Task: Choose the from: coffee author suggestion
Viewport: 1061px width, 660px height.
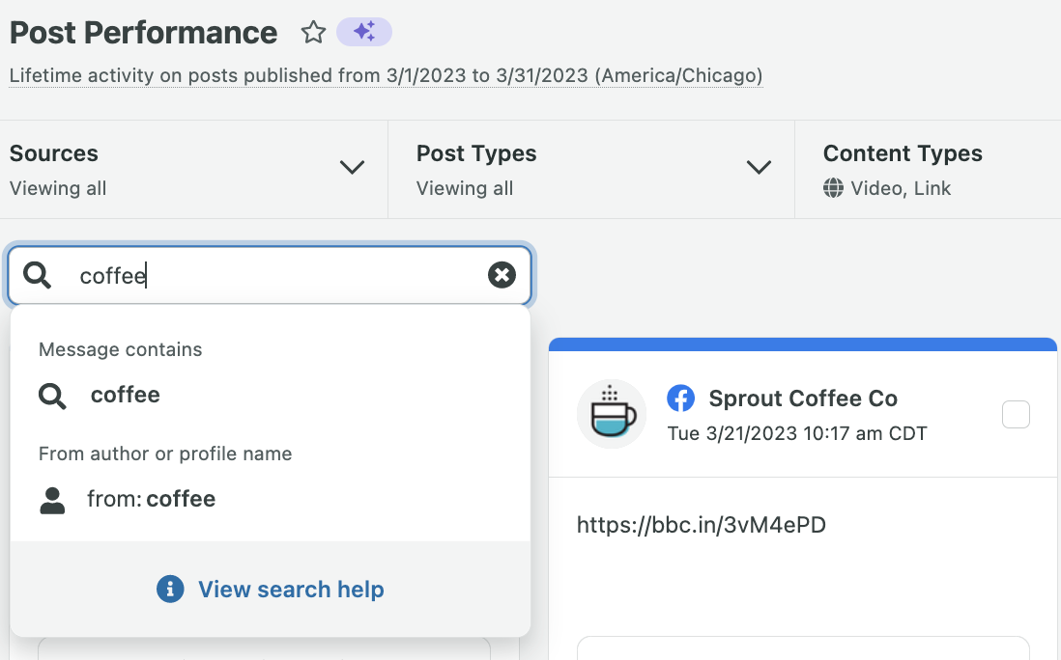Action: [151, 500]
